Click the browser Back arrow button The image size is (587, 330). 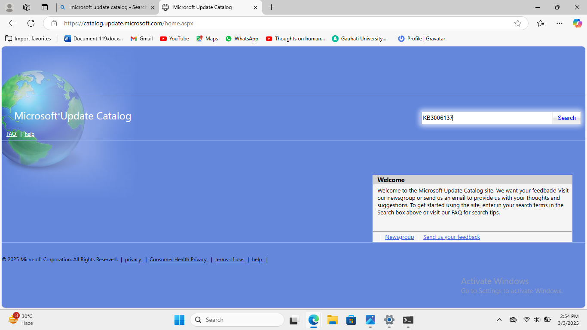click(12, 23)
